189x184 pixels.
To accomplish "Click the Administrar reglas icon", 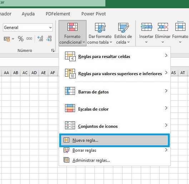I will tap(66, 160).
